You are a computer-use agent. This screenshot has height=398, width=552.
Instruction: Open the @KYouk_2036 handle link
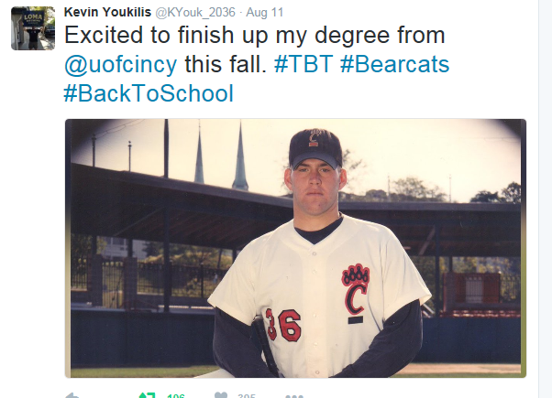[x=195, y=13]
